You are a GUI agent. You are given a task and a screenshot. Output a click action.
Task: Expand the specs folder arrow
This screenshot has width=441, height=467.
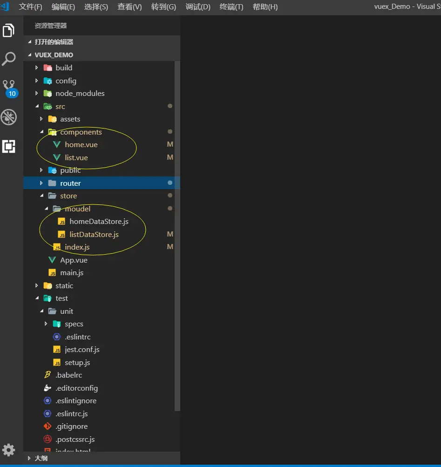(46, 324)
